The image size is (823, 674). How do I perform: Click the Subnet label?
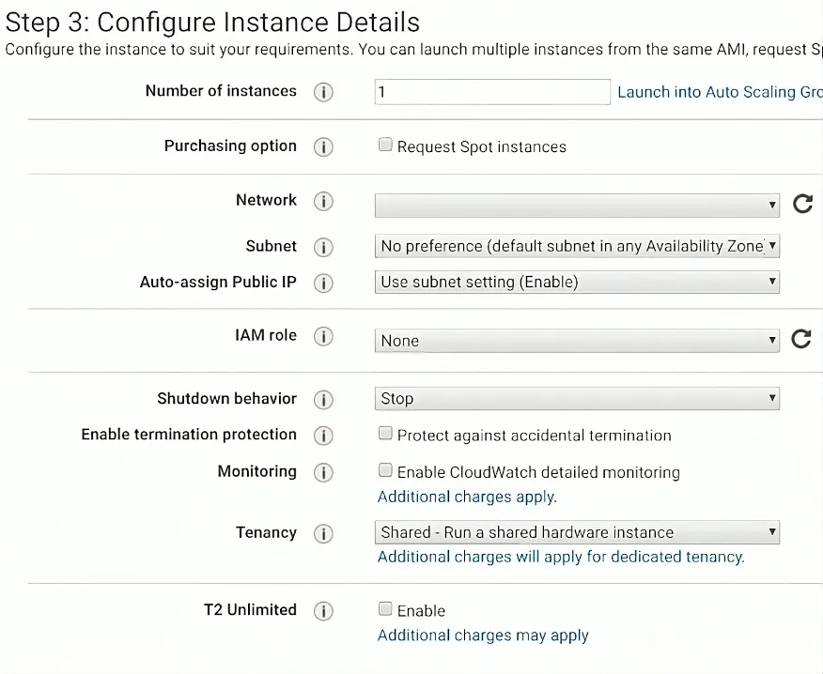point(272,246)
